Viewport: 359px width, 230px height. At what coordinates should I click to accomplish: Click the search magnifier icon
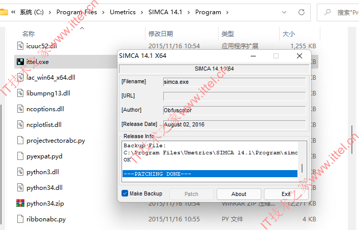click(x=327, y=12)
